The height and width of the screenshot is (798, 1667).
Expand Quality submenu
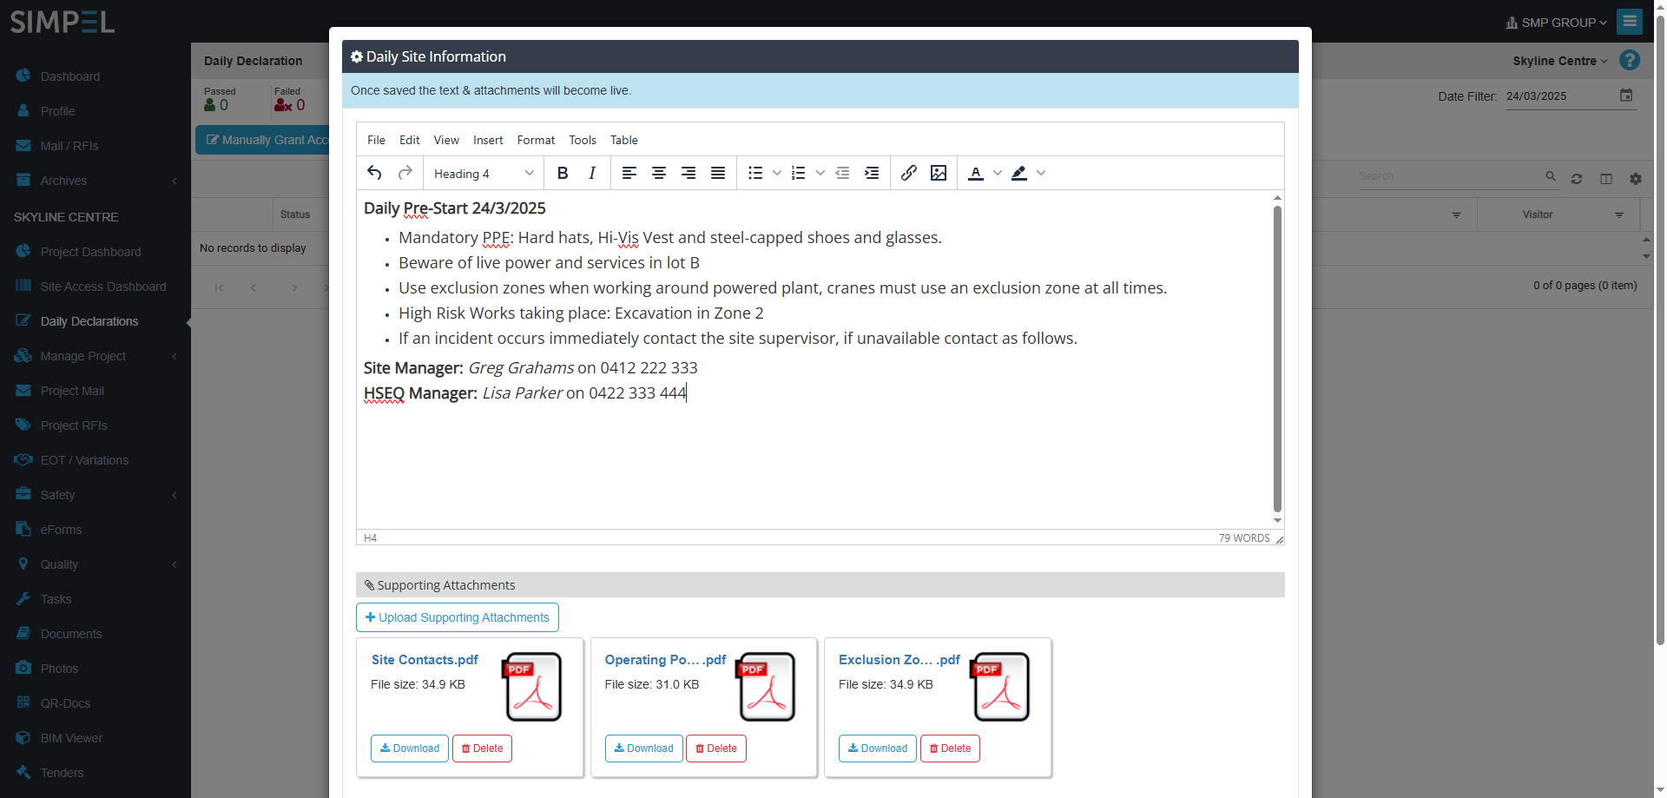coord(96,564)
